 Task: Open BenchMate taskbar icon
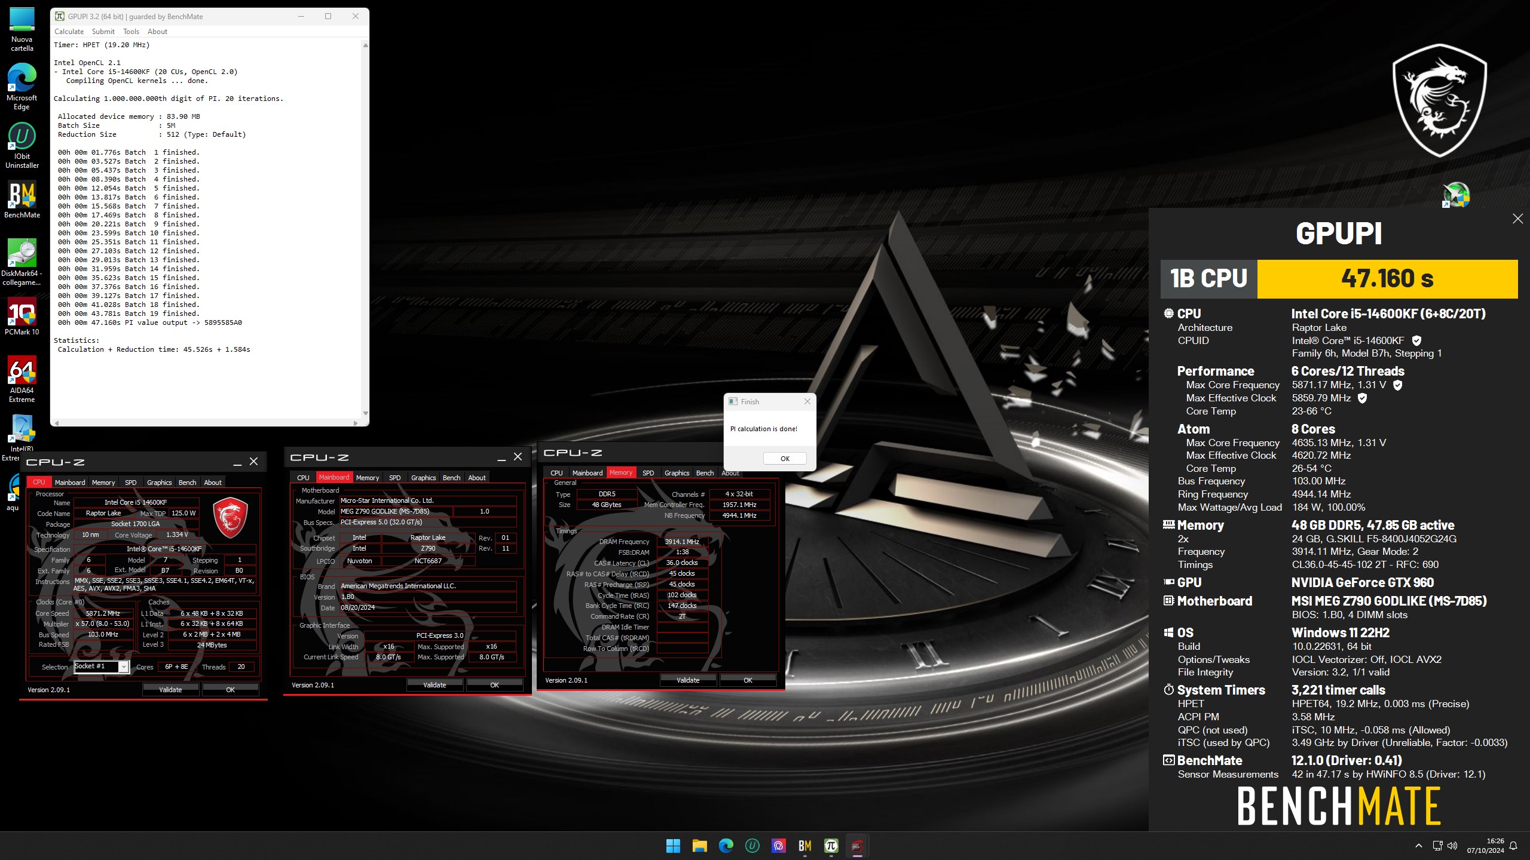[804, 846]
